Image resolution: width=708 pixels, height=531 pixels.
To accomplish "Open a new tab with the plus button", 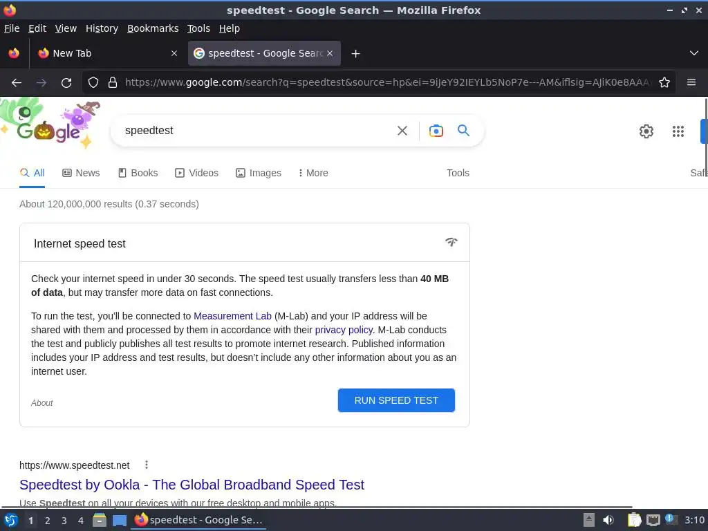I will point(356,54).
